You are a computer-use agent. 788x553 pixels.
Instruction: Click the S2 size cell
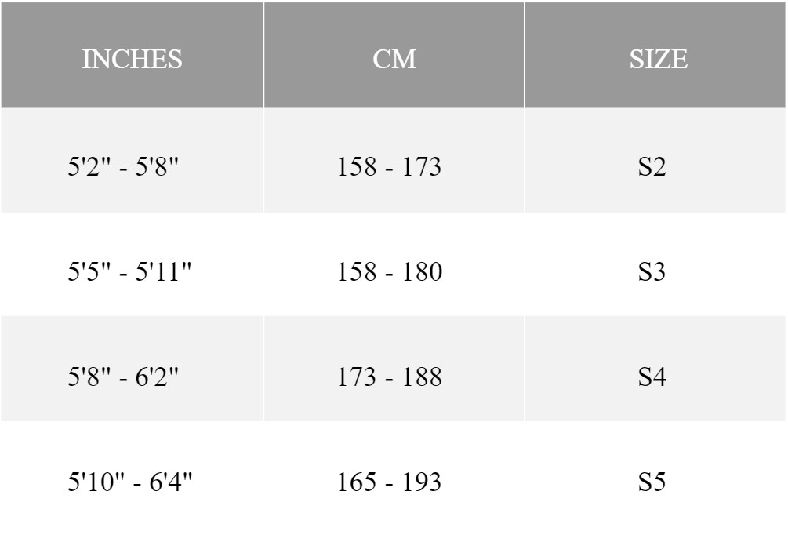point(655,160)
